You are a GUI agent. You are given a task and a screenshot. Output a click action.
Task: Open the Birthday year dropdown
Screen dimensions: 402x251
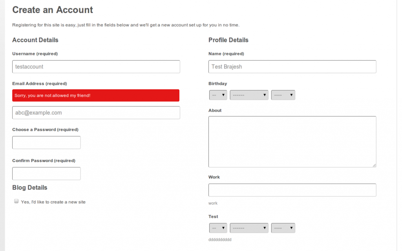point(283,95)
